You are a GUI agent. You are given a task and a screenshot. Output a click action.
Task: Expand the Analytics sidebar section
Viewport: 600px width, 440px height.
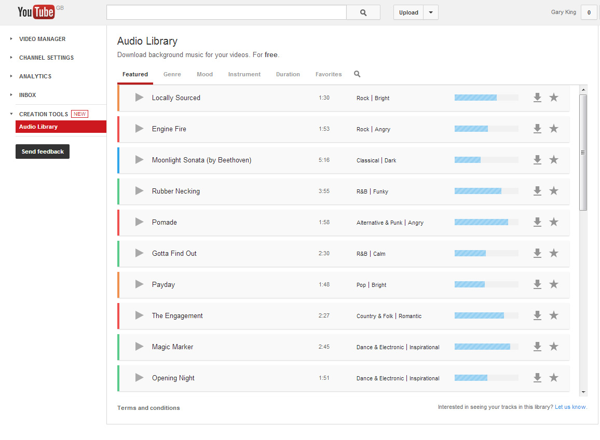pyautogui.click(x=35, y=76)
